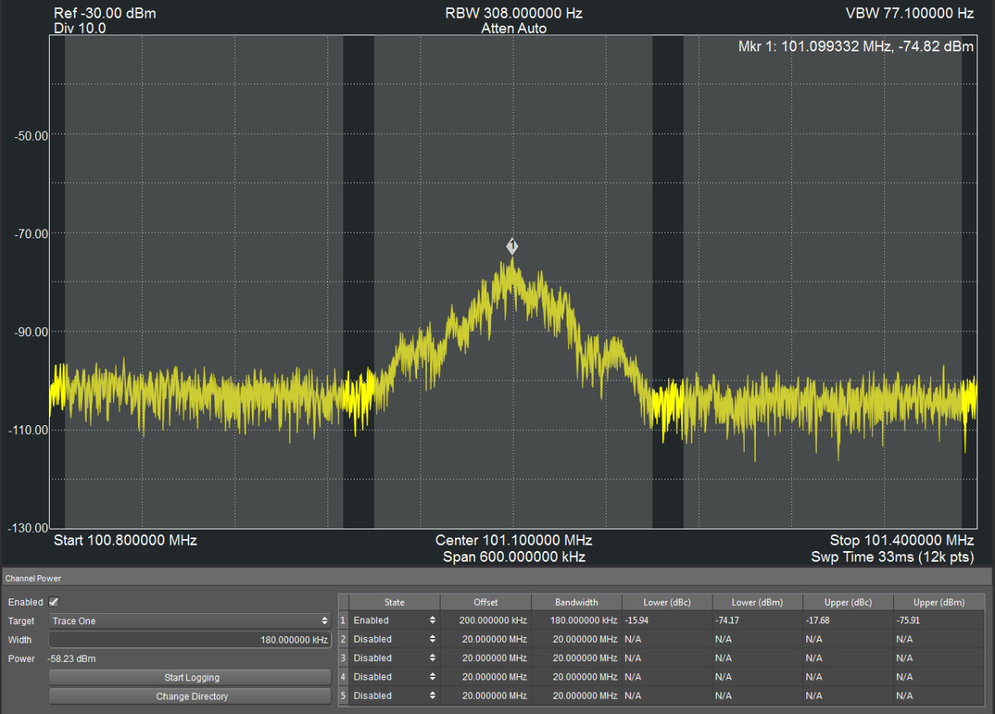
Task: Toggle the Channel Power Enabled checkbox
Action: click(x=54, y=602)
